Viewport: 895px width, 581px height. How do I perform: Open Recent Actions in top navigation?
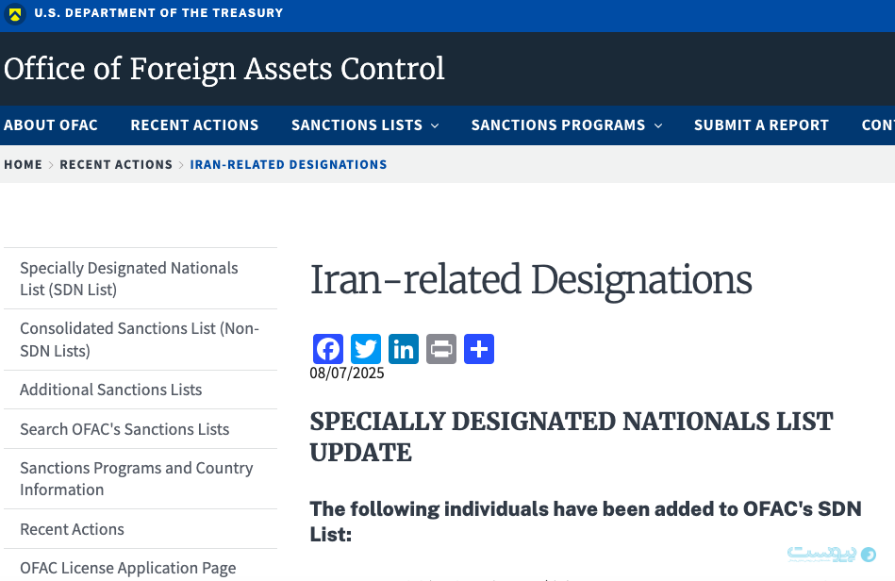coord(194,125)
